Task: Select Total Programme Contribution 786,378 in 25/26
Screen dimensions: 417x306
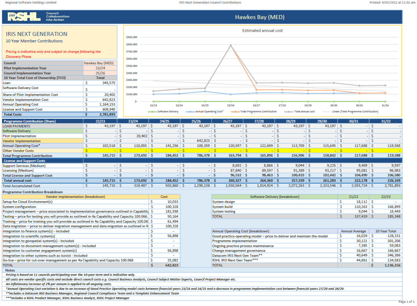Action: click(x=203, y=156)
